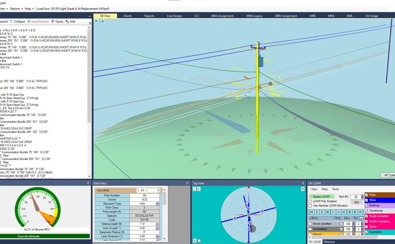This screenshot has width=395, height=244.
Task: Open the Map menu in OV LiDAR
Action: (325, 189)
